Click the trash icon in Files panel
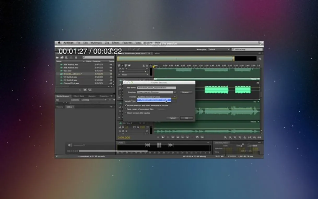The height and width of the screenshot is (199, 318). [x=76, y=57]
